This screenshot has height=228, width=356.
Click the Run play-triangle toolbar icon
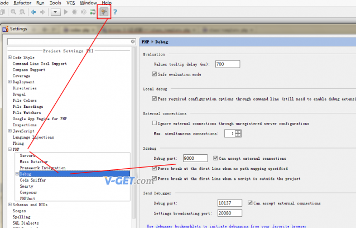66,12
